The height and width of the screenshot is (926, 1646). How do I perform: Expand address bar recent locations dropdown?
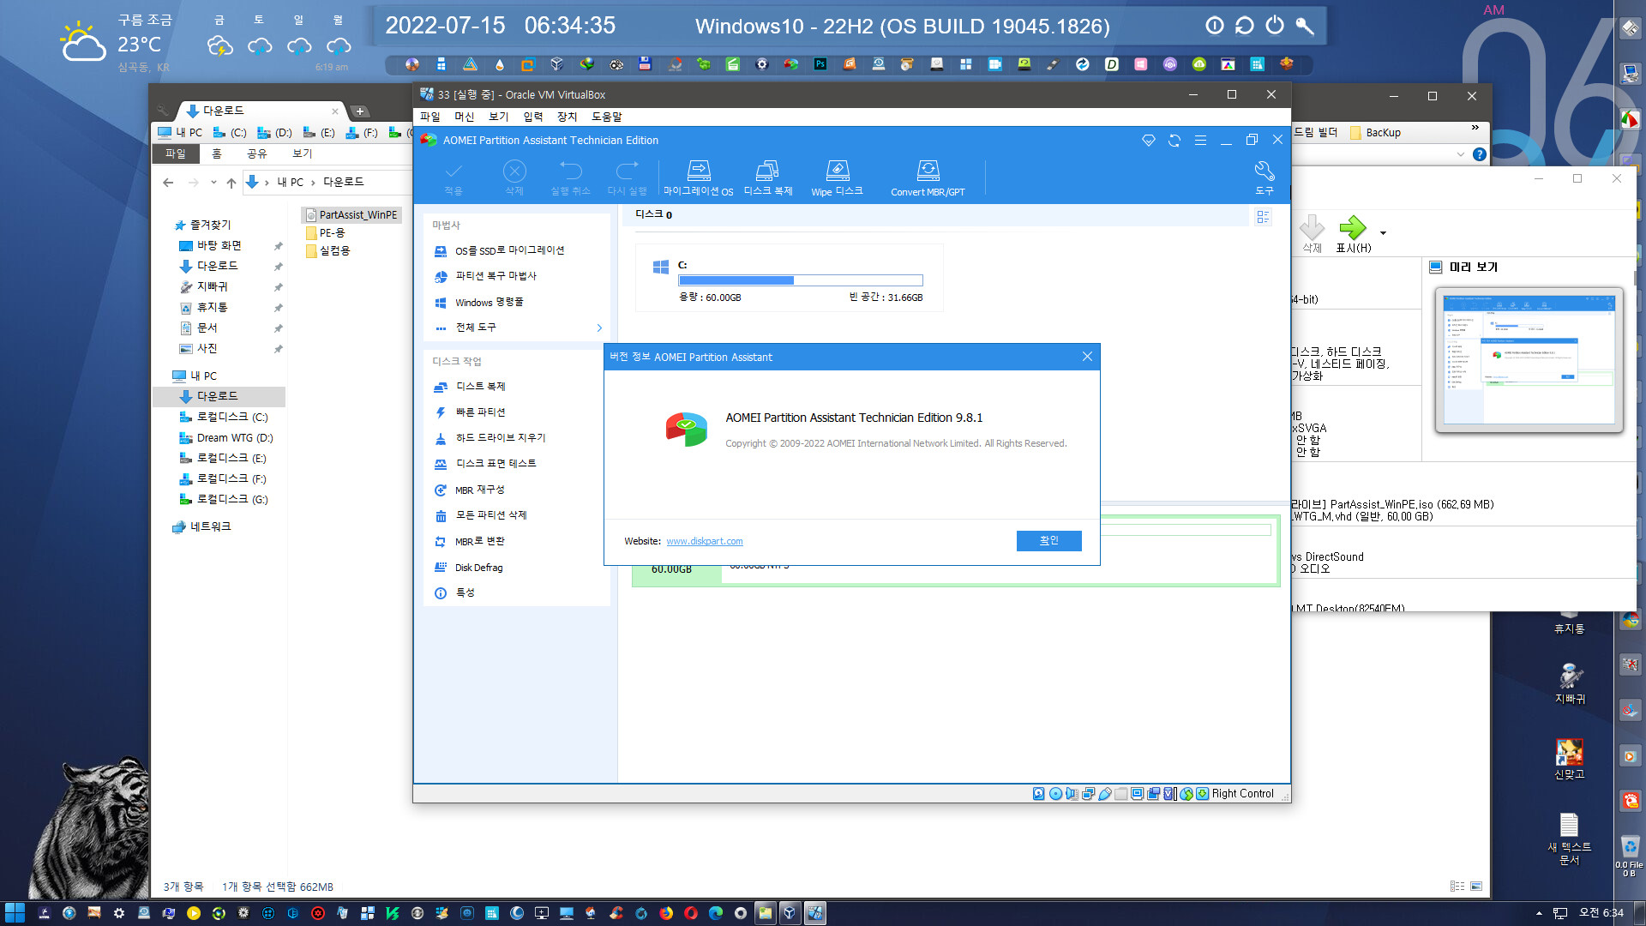click(x=213, y=182)
